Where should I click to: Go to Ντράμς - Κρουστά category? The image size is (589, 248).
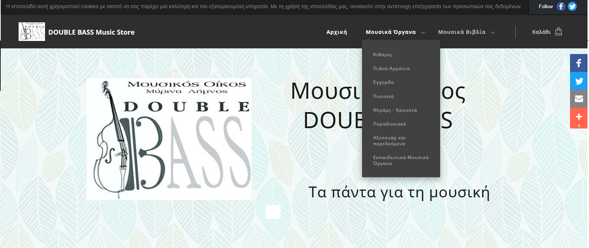tap(395, 110)
